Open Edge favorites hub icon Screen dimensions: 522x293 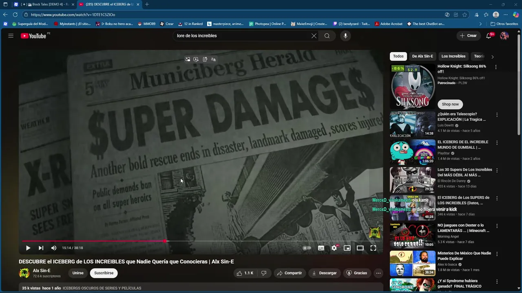coord(486,15)
